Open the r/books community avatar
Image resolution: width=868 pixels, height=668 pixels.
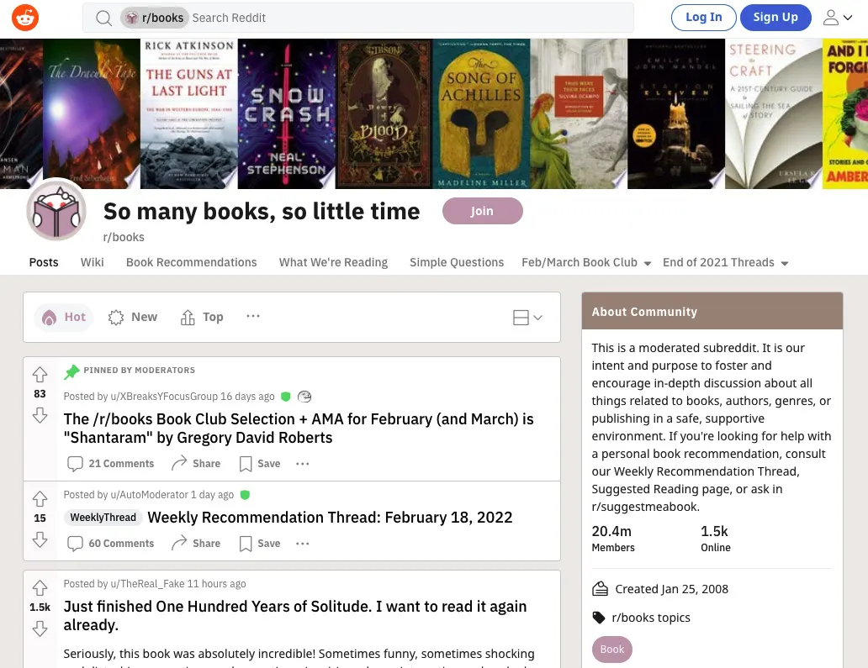tap(56, 211)
